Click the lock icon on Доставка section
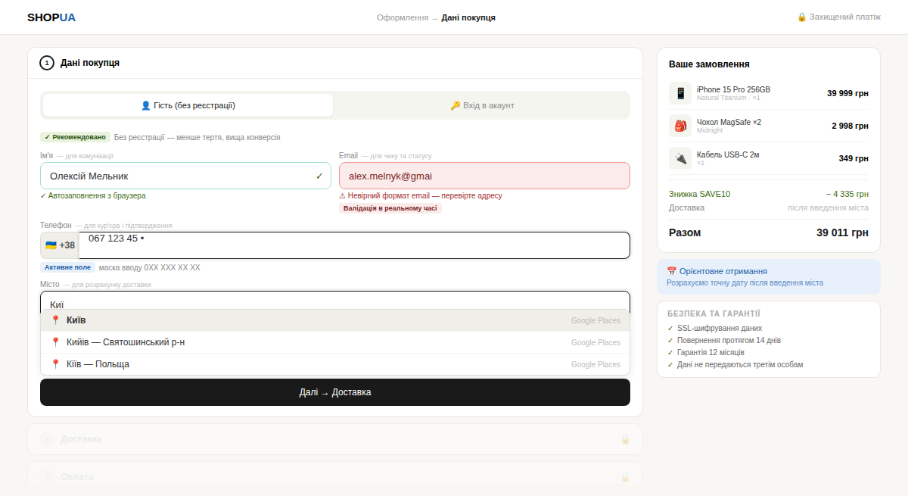908x496 pixels. [x=625, y=439]
